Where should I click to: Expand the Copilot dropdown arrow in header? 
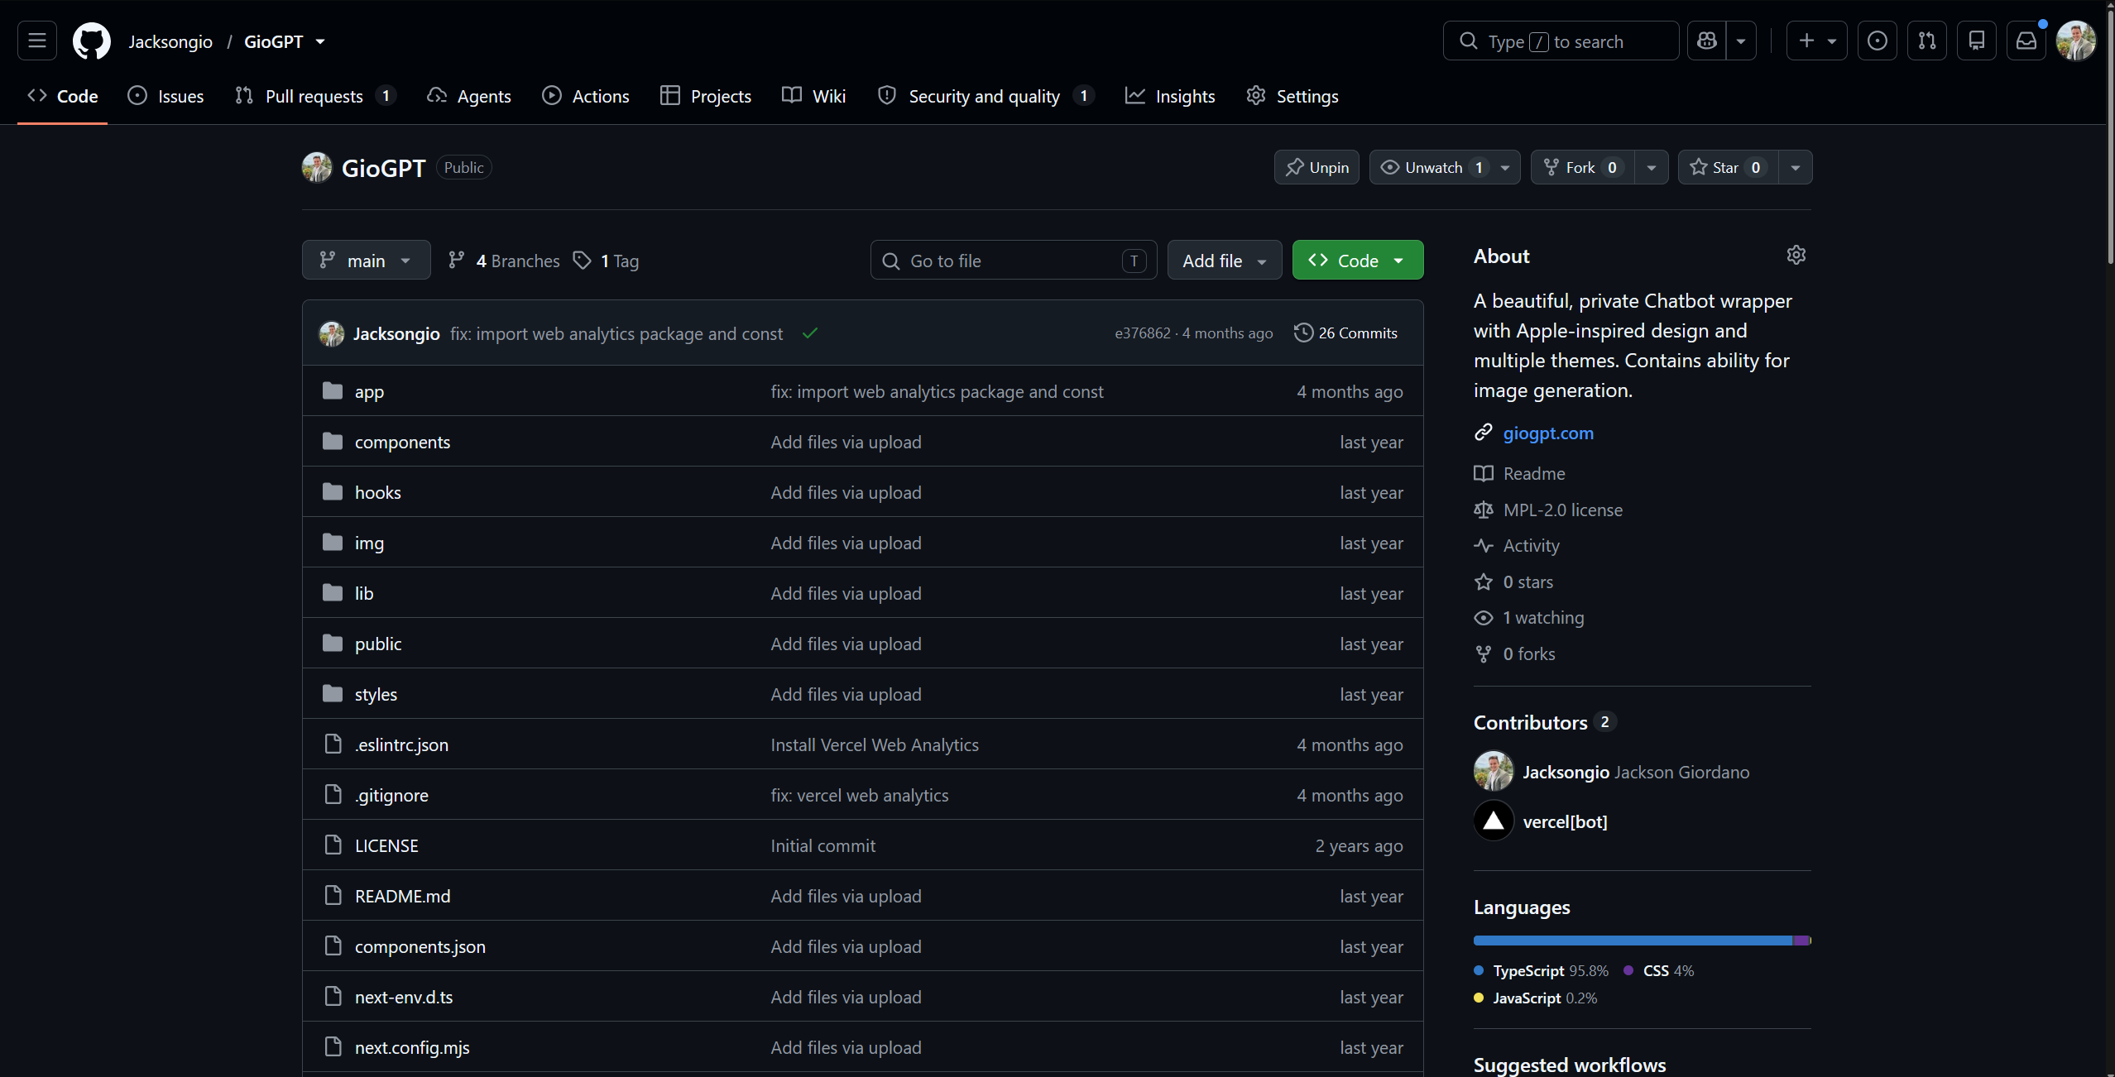click(x=1741, y=41)
